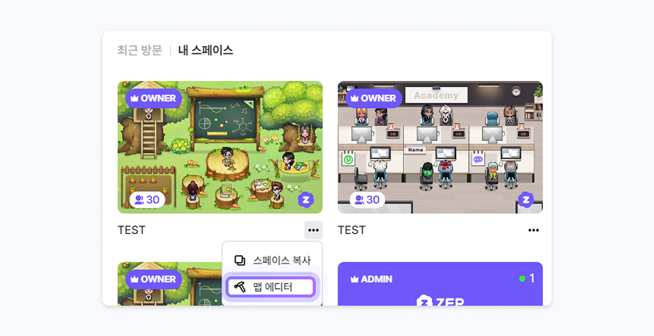Open the forest classroom space thumbnail
This screenshot has height=336, width=654.
(x=220, y=147)
